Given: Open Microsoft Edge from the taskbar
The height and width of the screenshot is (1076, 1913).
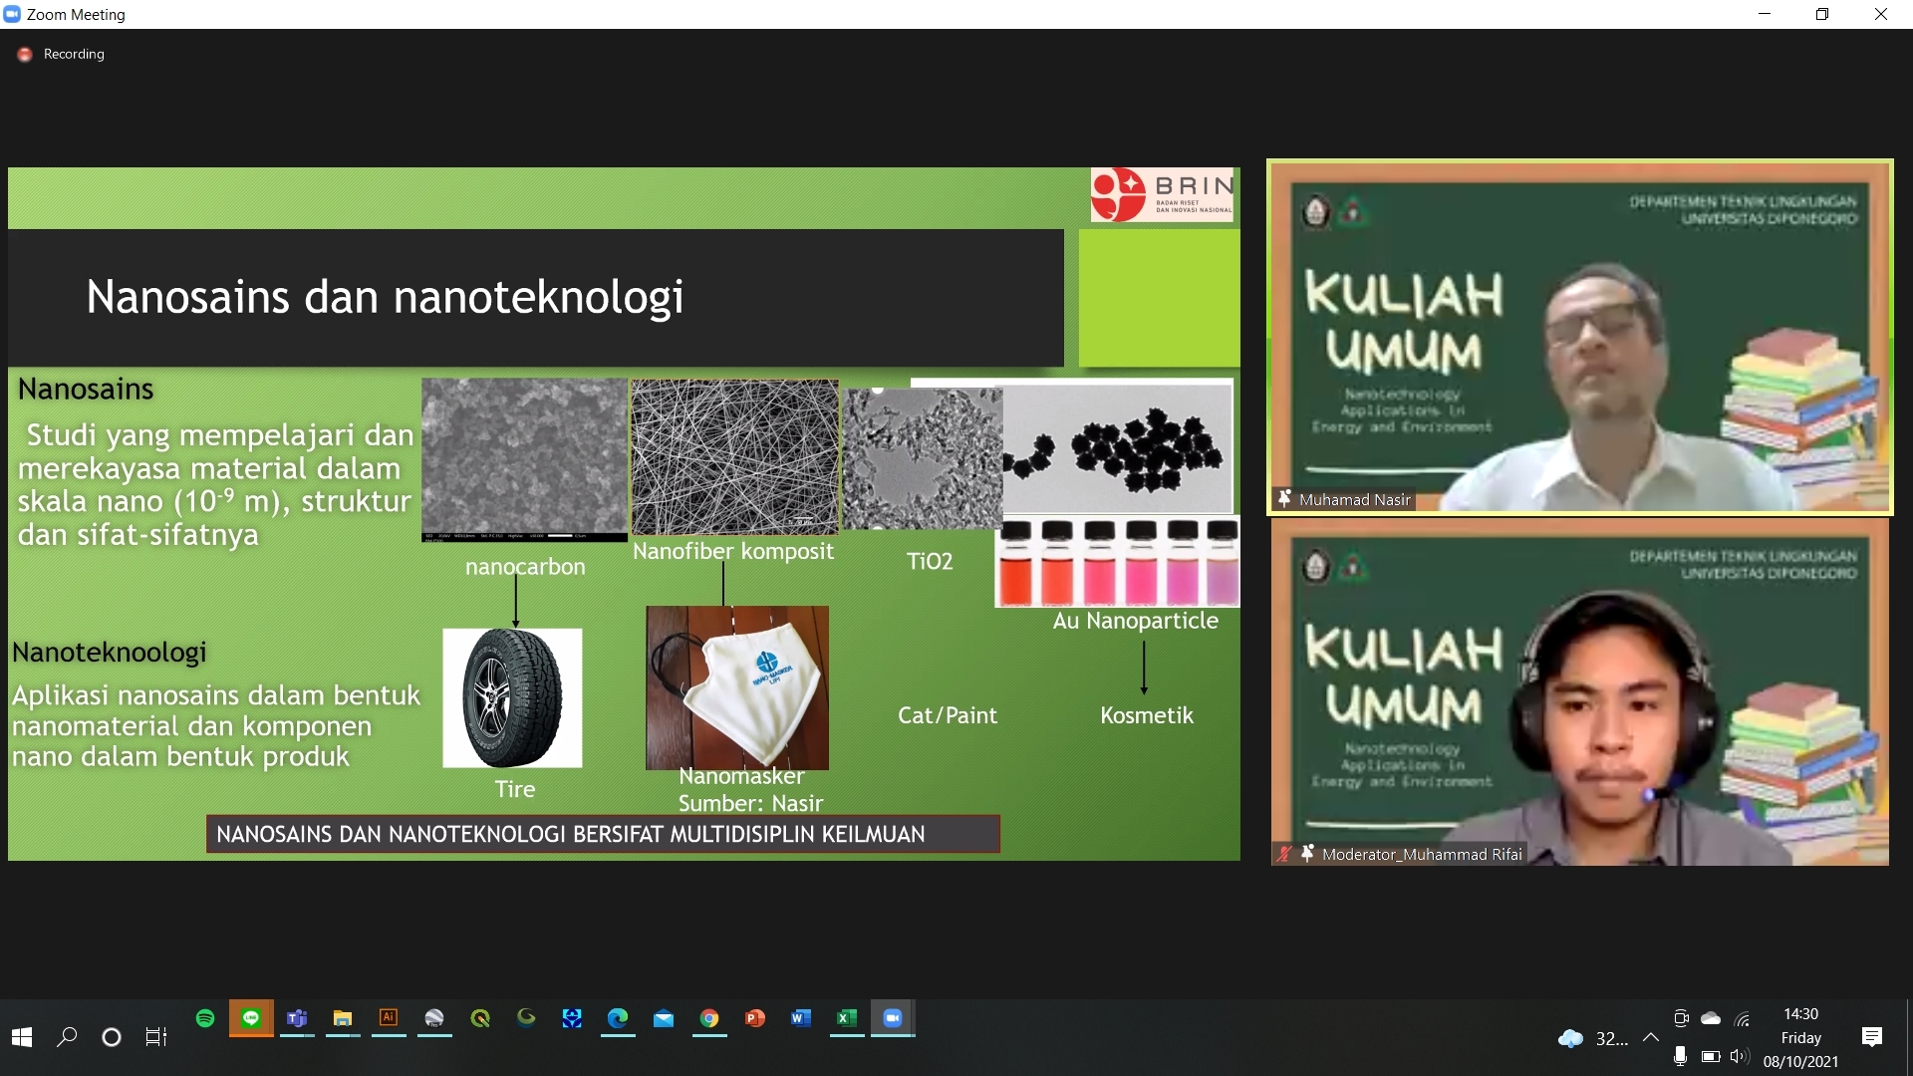Looking at the screenshot, I should coord(619,1019).
